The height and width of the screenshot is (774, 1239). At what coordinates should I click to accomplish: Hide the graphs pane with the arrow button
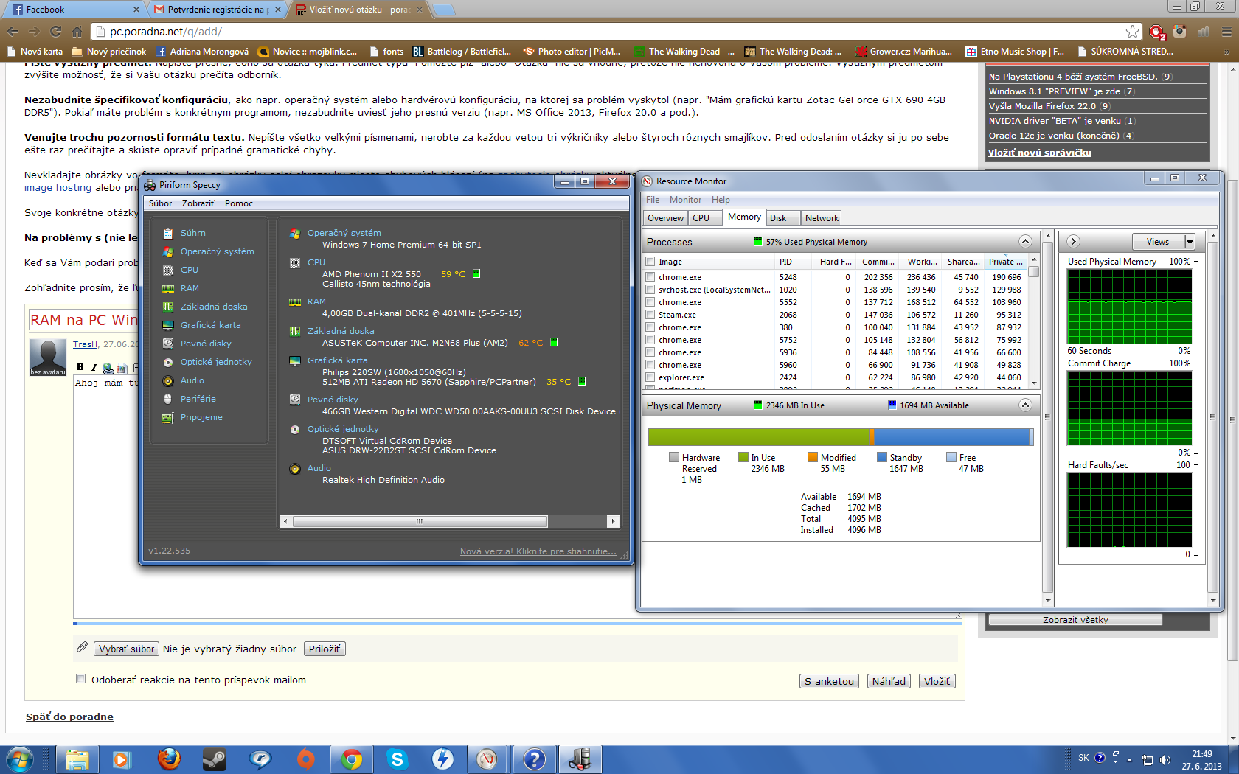(1073, 242)
